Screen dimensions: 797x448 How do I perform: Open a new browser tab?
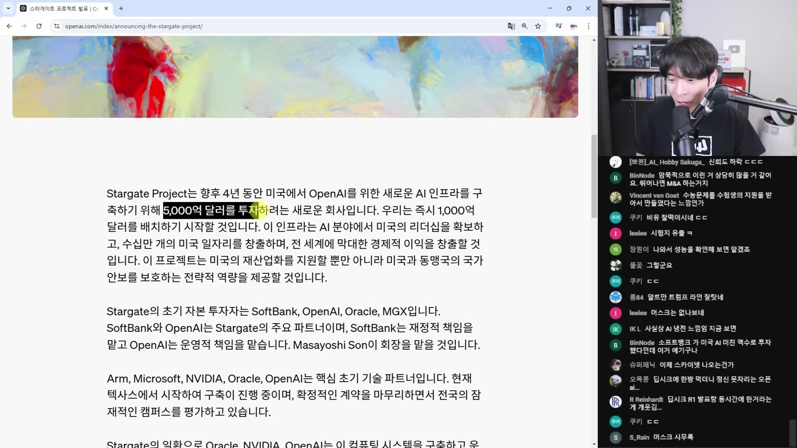pos(121,8)
